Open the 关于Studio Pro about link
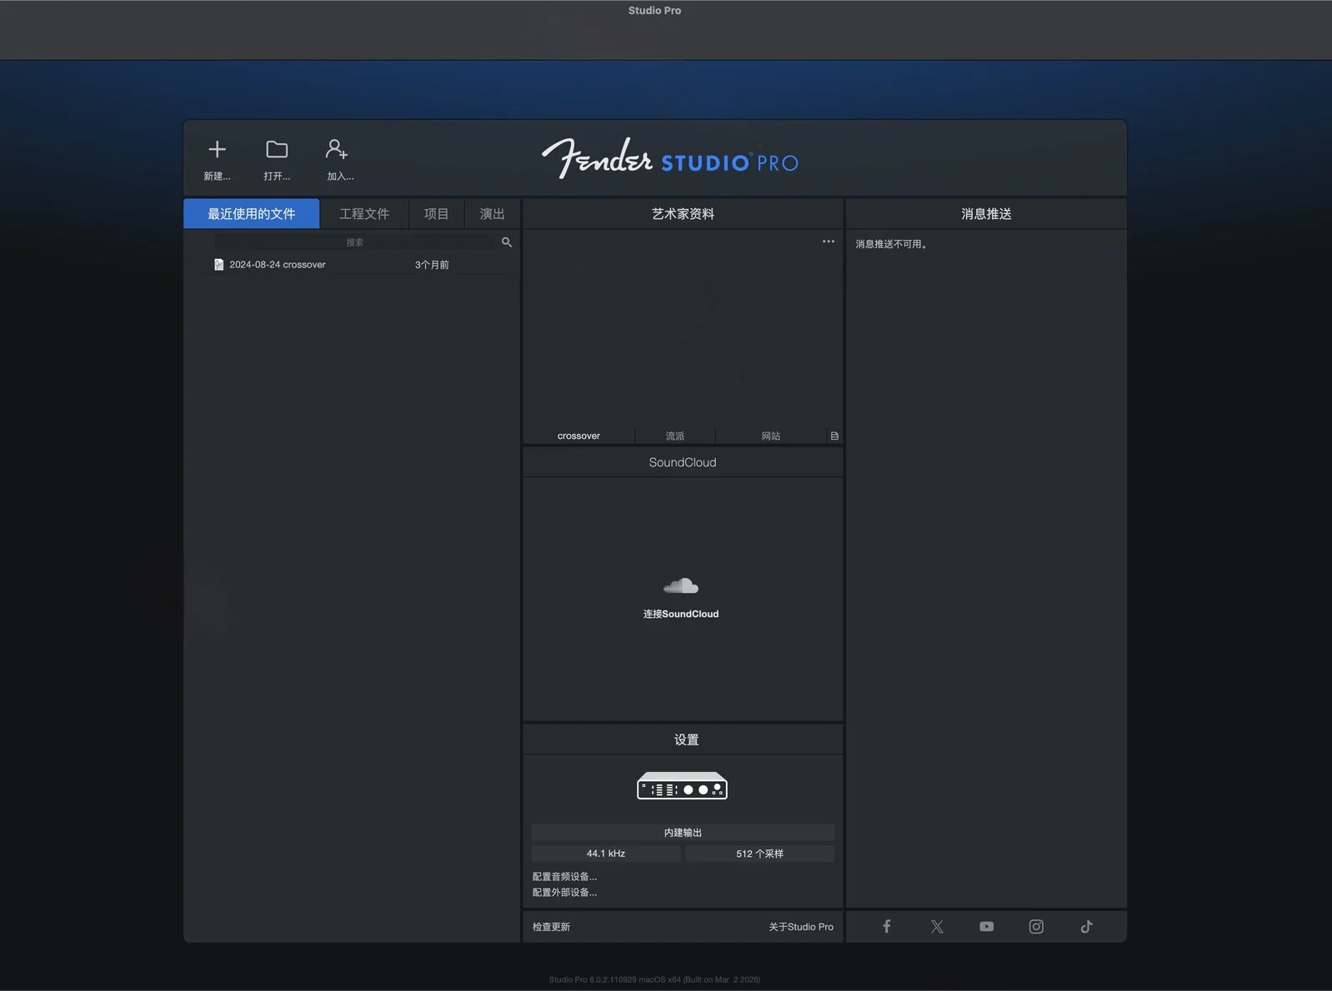This screenshot has width=1332, height=991. [800, 927]
